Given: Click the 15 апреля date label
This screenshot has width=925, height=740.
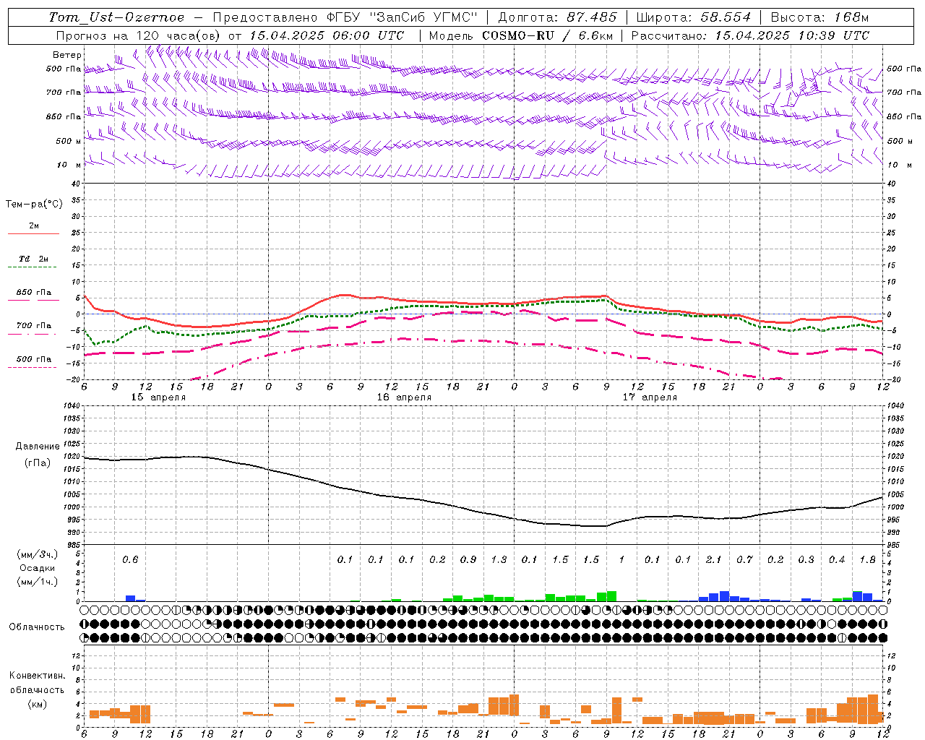Looking at the screenshot, I should 158,397.
